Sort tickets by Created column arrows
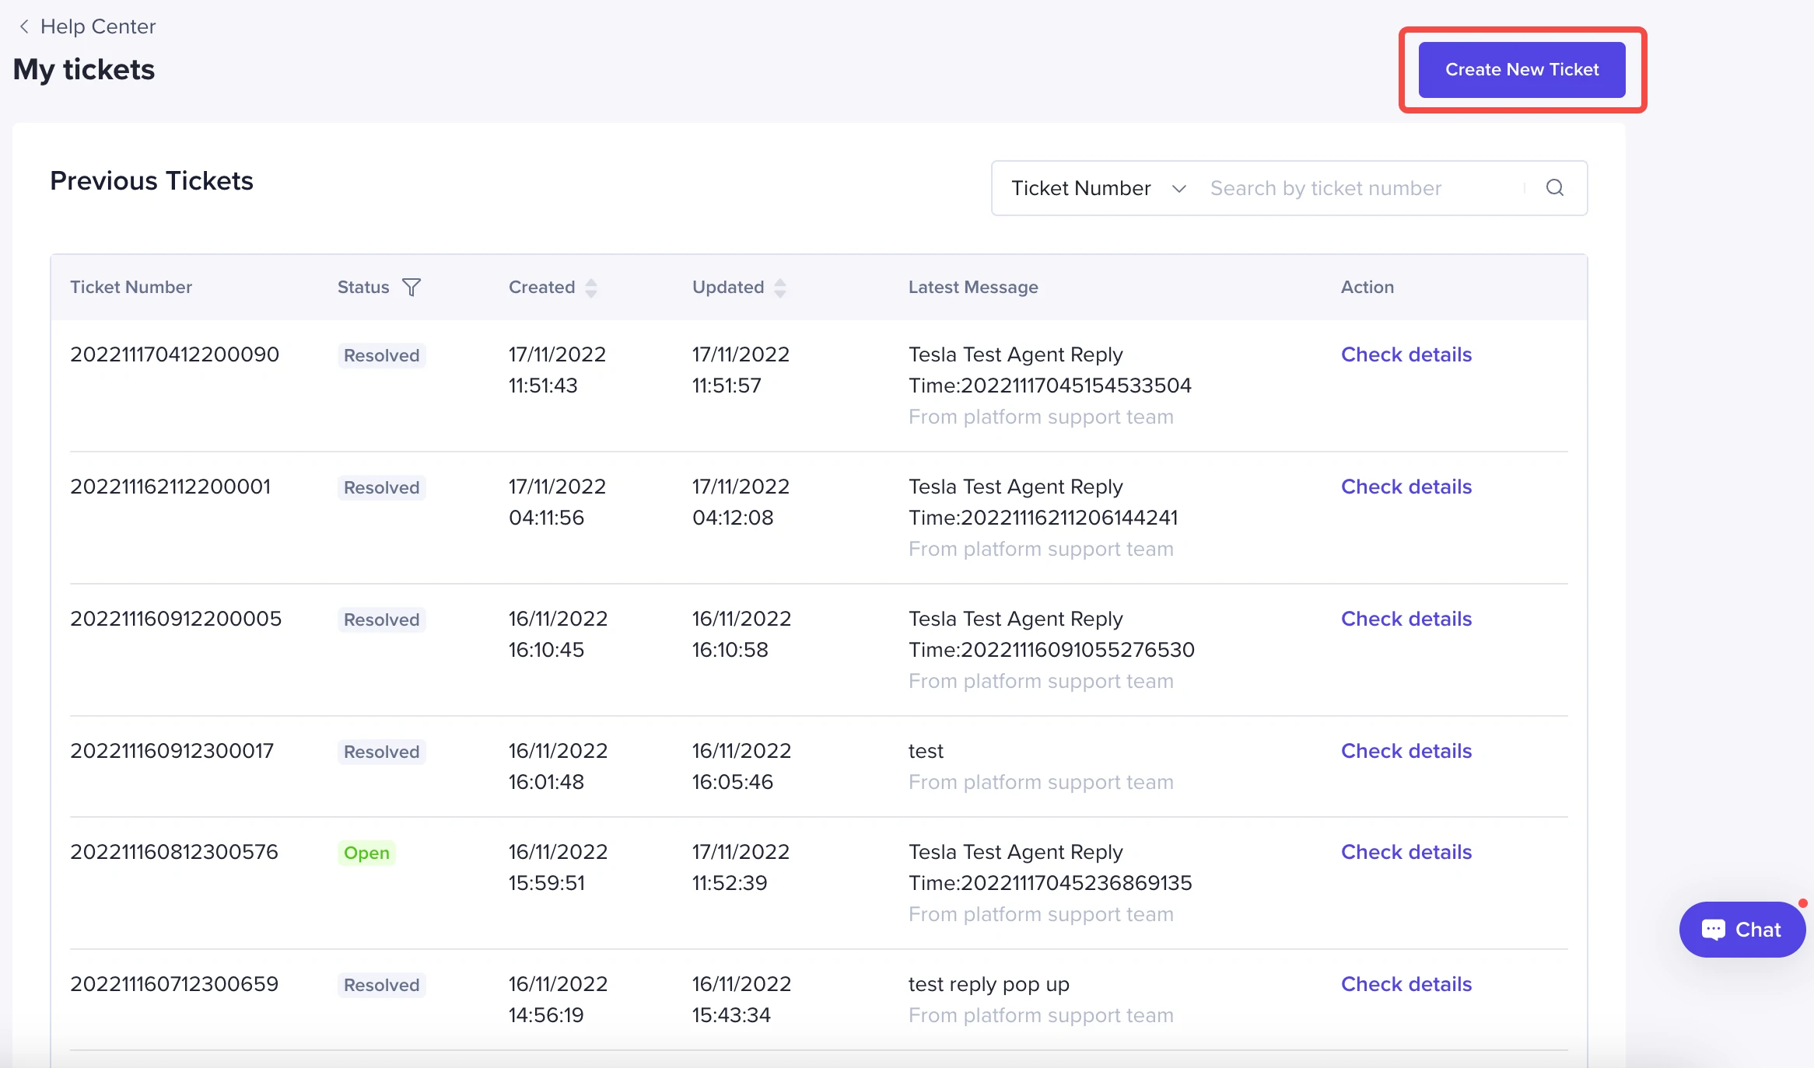1814x1068 pixels. (x=591, y=288)
